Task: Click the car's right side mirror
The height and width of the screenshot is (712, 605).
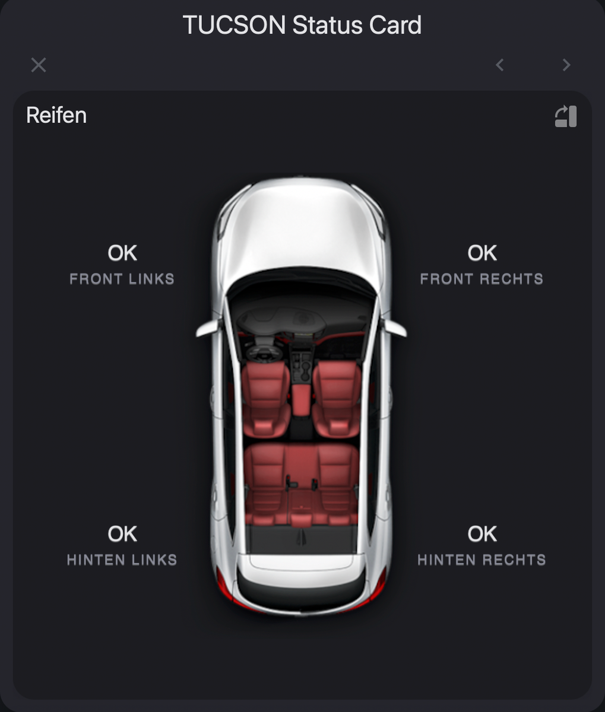Action: [x=394, y=328]
